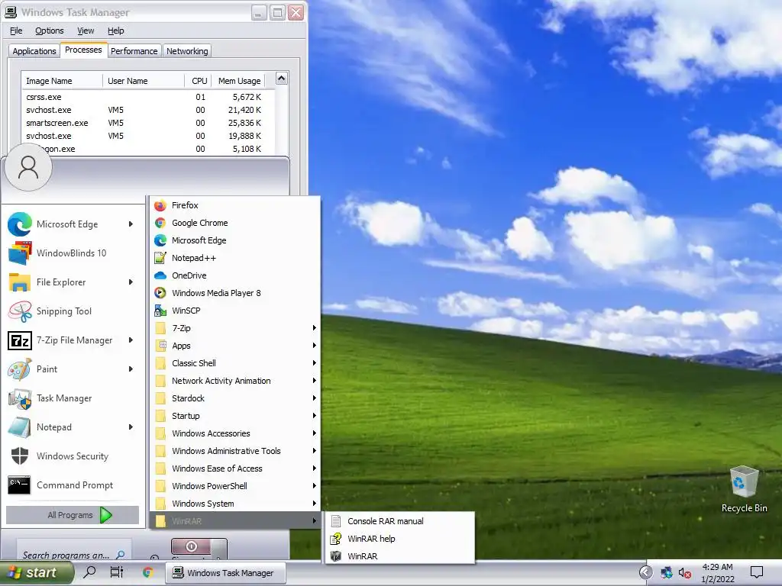The width and height of the screenshot is (782, 586).
Task: Click the taskbar clock showing 4:29 AM
Action: click(718, 573)
